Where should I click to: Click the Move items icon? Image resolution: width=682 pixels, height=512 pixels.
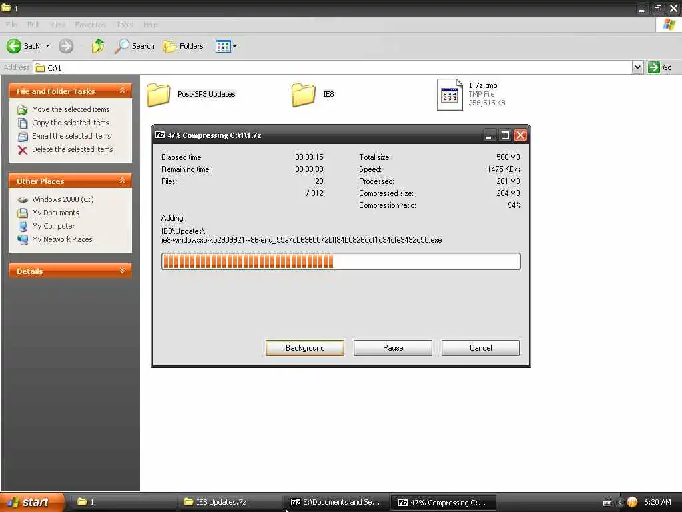tap(23, 110)
